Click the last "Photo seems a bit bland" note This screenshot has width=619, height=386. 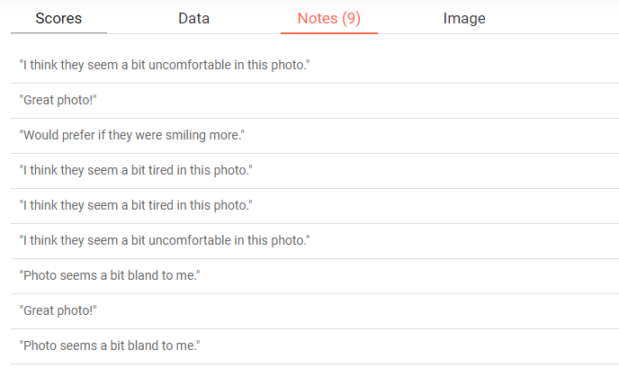109,346
